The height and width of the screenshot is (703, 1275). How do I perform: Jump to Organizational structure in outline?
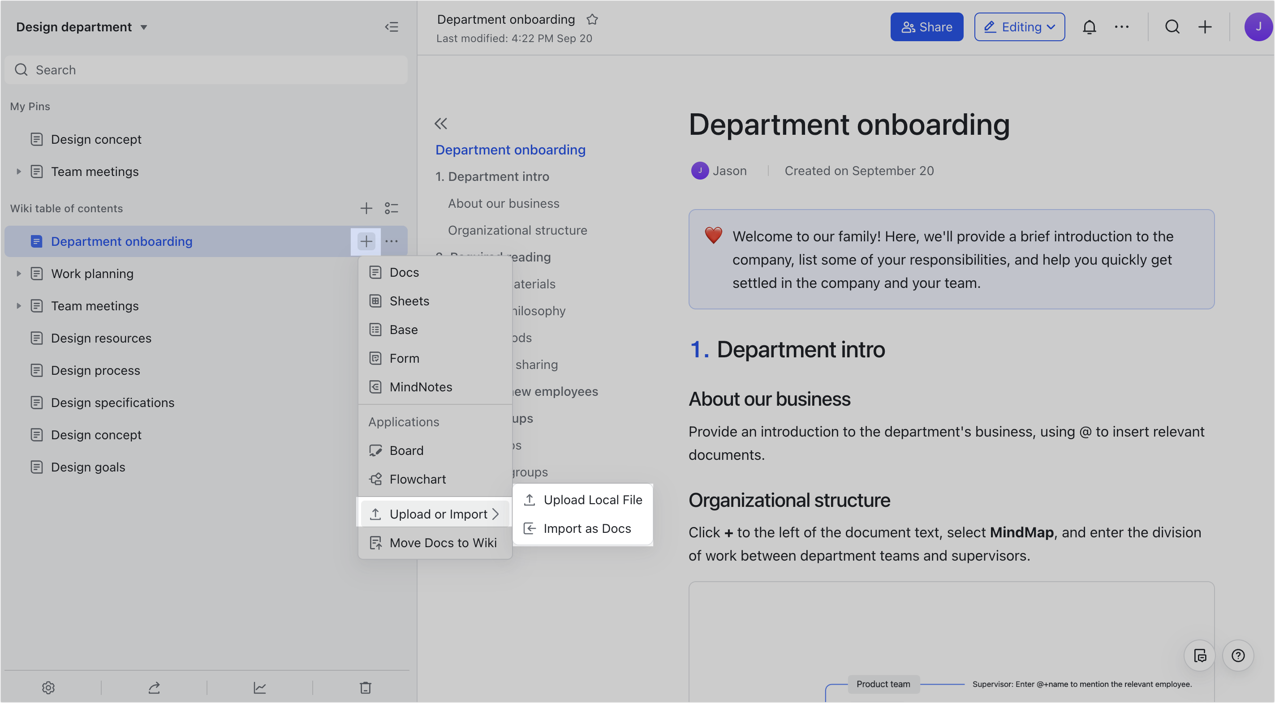(x=517, y=230)
